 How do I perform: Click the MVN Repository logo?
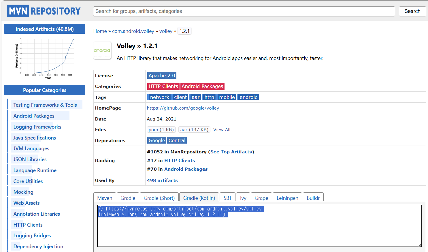pyautogui.click(x=44, y=11)
